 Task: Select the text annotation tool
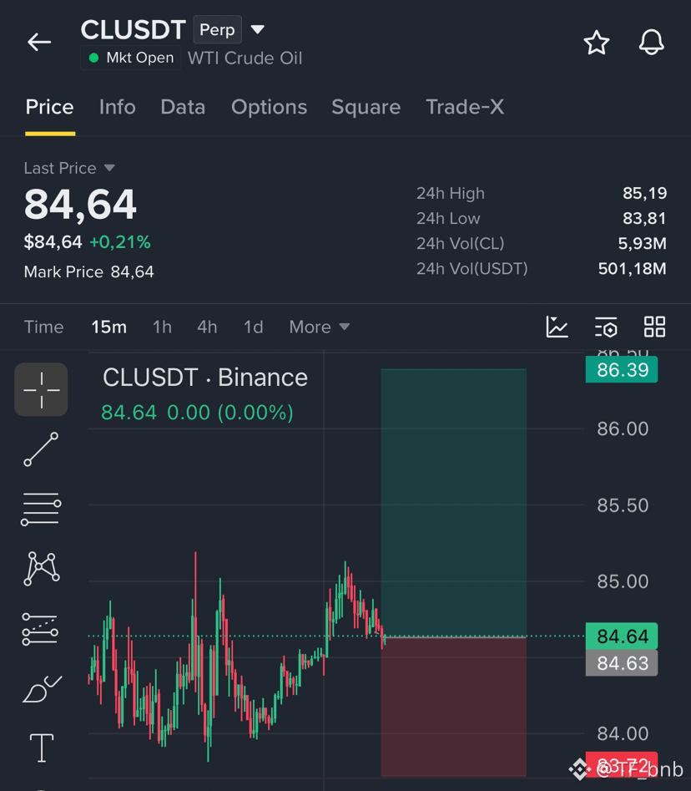(42, 748)
